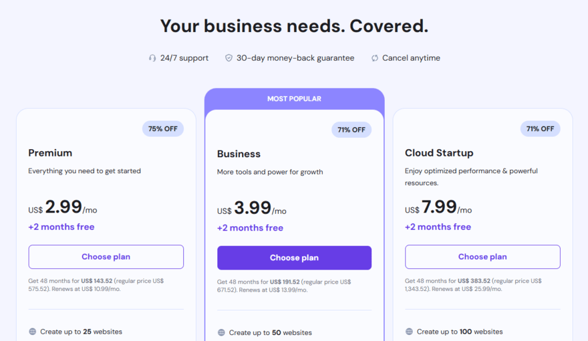Viewport: 588px width, 341px height.
Task: Click the 75% OFF badge on Premium
Action: point(162,128)
